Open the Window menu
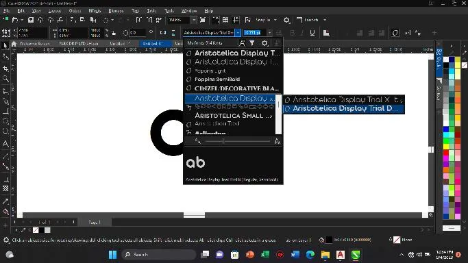Viewport: 468px width, 263px height. click(189, 11)
